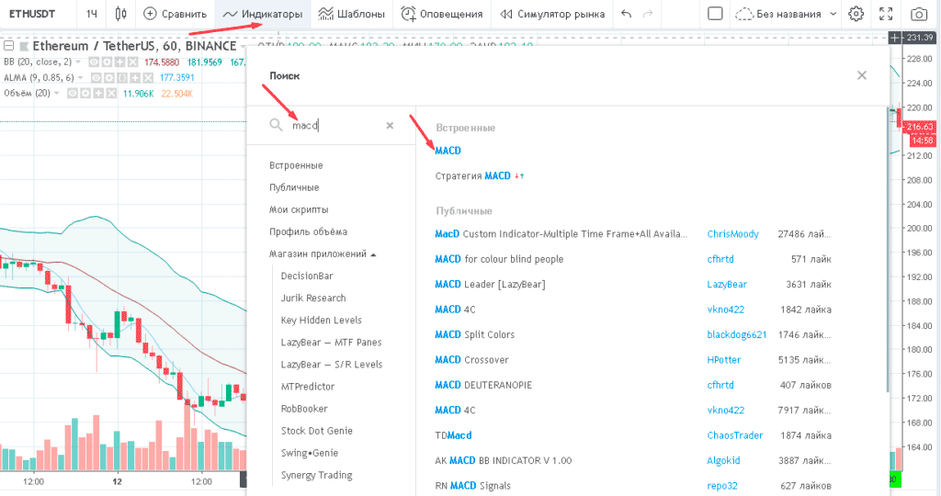Take a chart snapshot with camera icon
Screen dimensions: 941x496
(918, 14)
